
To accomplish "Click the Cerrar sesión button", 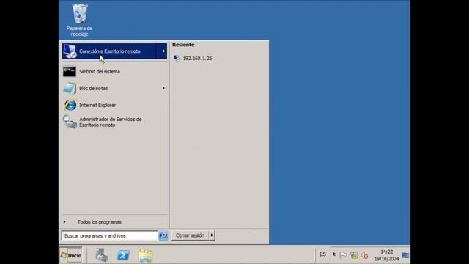I will (190, 235).
